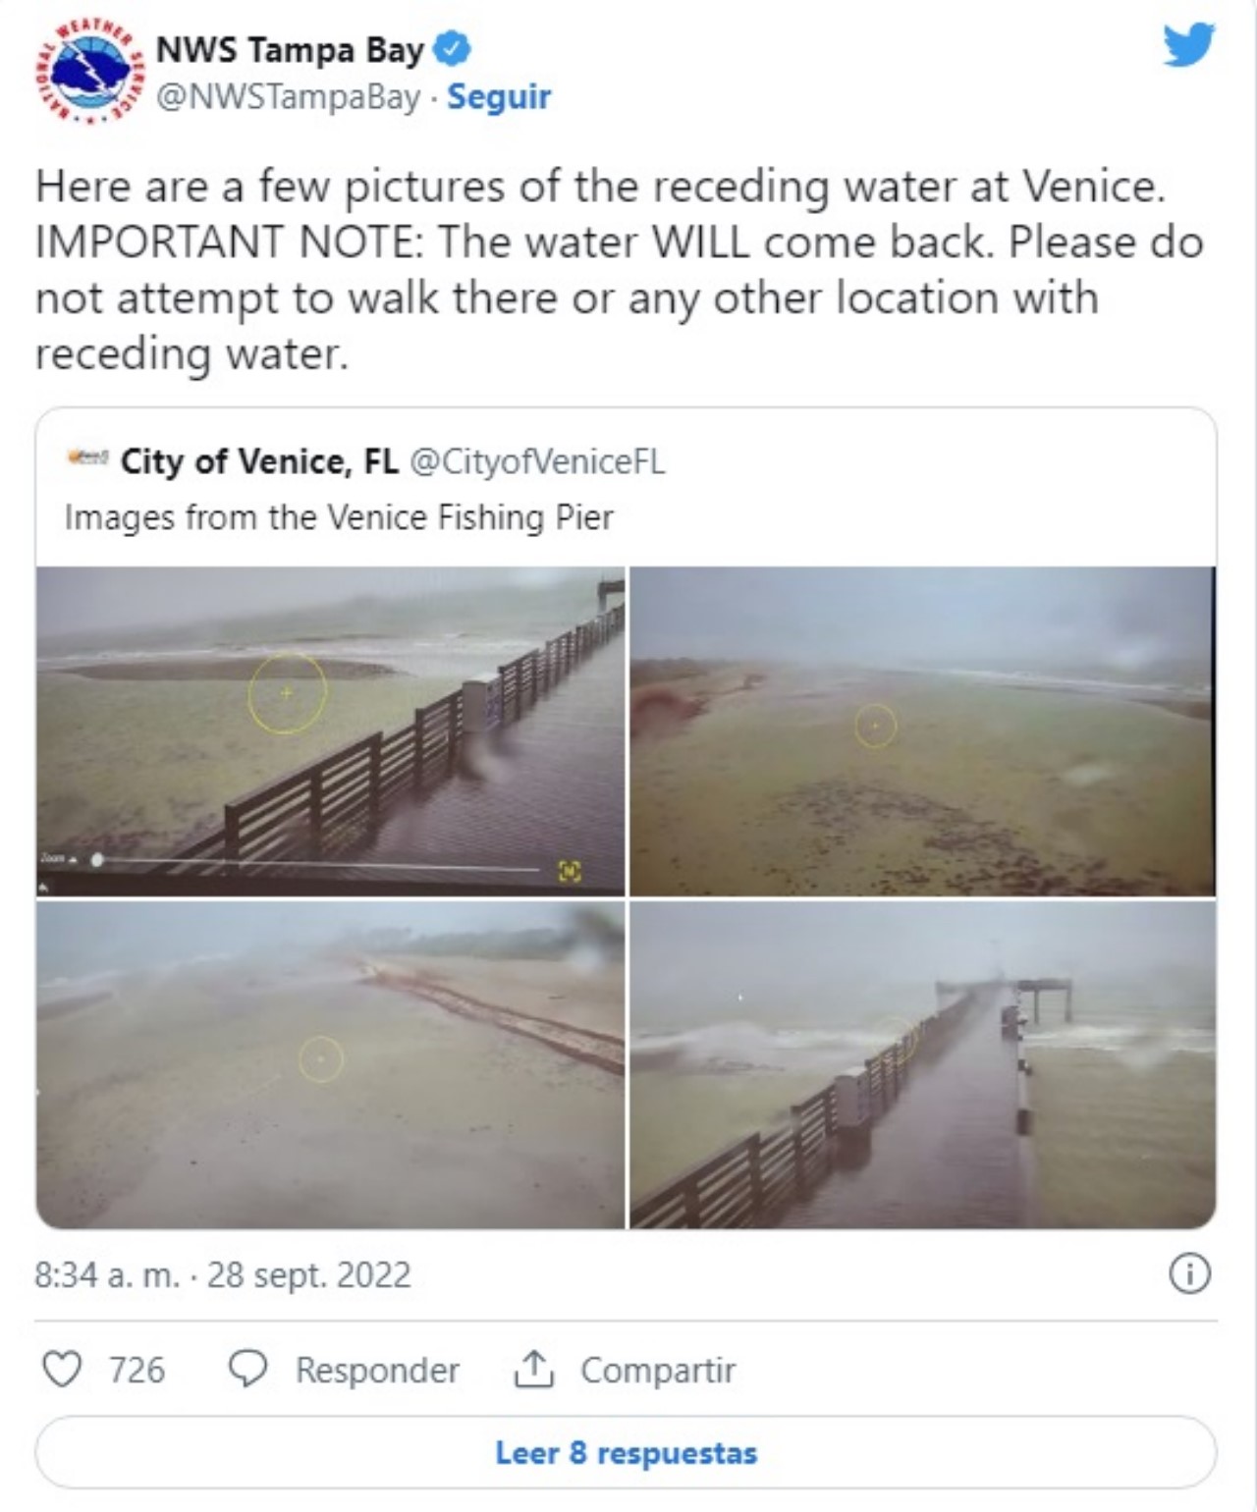
Task: Click the Twitter bird logo
Action: 1188,45
